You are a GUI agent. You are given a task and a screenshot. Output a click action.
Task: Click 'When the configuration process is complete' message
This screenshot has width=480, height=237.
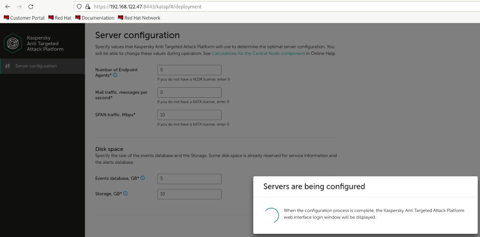(374, 214)
